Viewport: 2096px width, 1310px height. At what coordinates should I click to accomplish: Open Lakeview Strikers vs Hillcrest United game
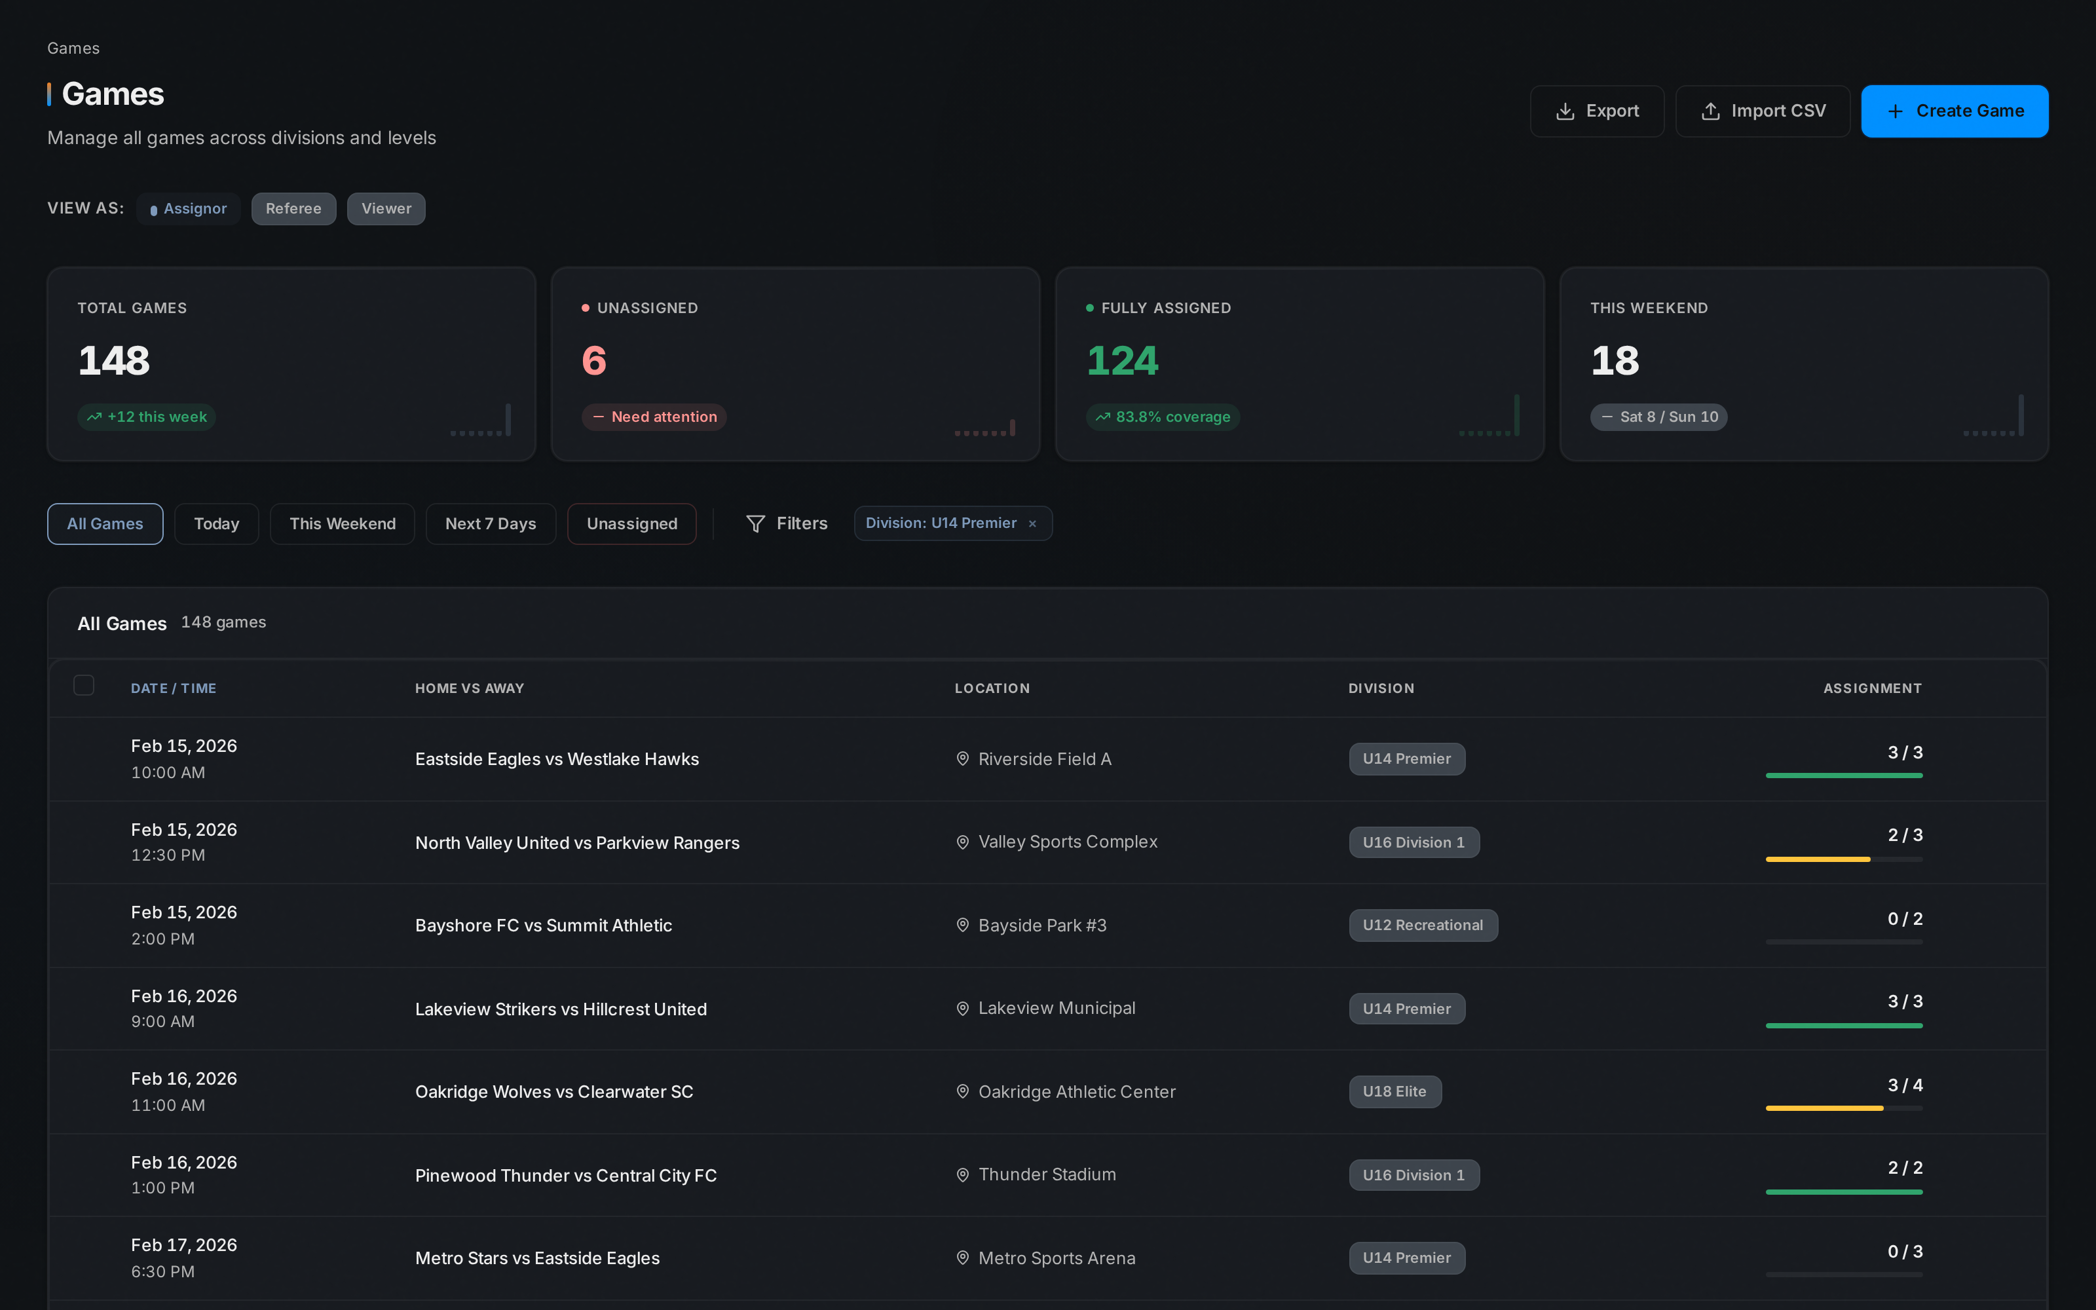(x=561, y=1009)
